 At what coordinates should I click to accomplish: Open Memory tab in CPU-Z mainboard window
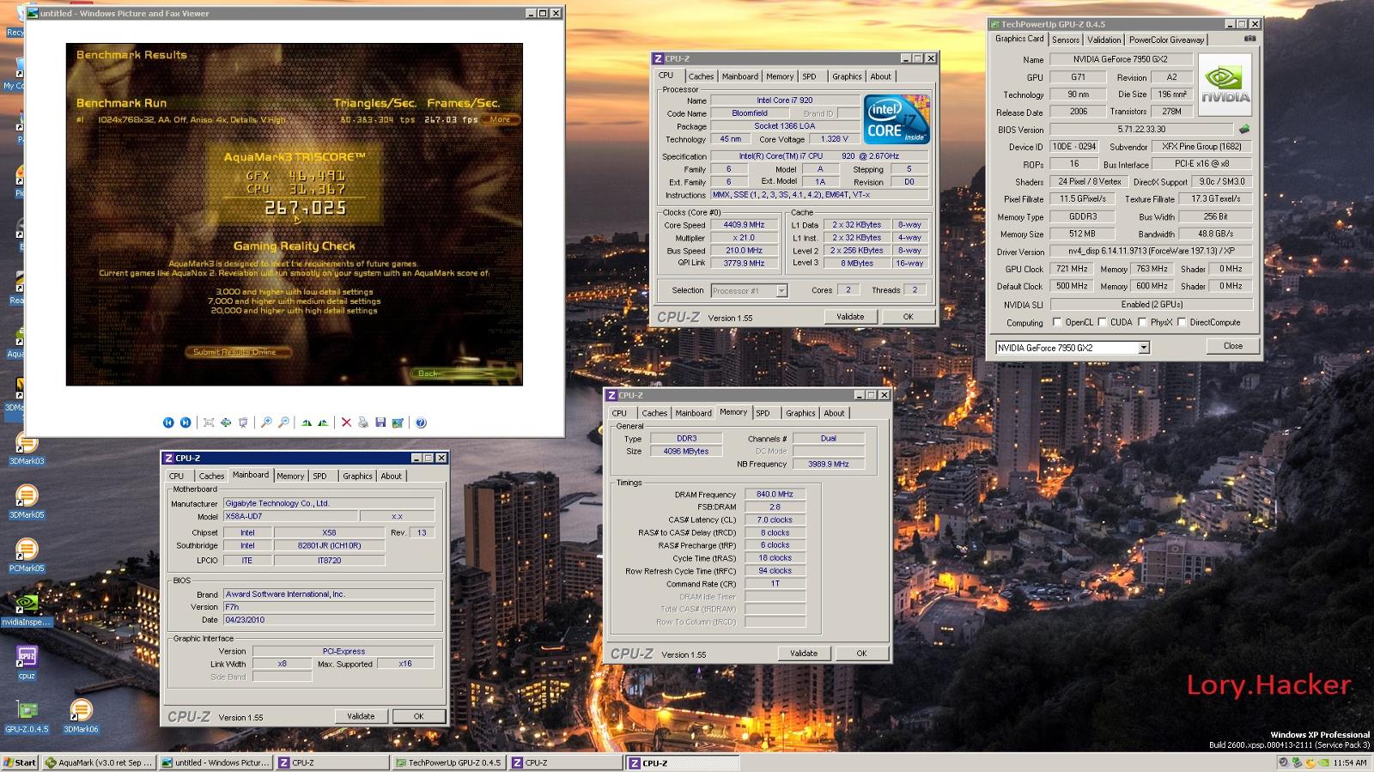290,476
